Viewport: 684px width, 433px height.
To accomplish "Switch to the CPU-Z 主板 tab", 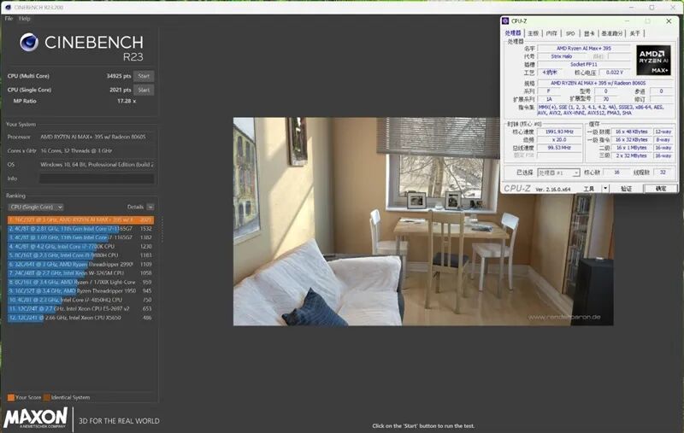I will [533, 33].
